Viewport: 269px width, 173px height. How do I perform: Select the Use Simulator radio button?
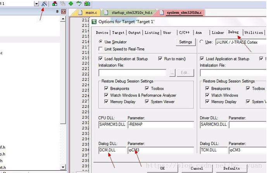pos(101,42)
